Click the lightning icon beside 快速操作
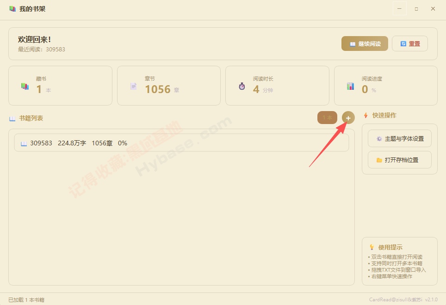Screen dimensions: 446x305 coord(366,115)
